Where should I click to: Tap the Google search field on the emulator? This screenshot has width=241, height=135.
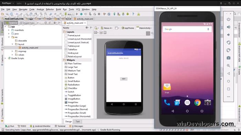pyautogui.click(x=187, y=29)
